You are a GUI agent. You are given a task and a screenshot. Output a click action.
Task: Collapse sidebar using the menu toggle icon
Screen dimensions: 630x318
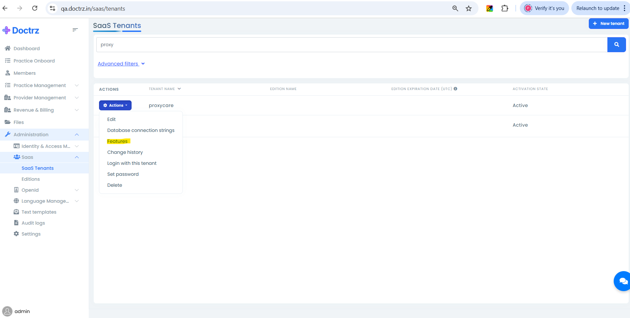tap(75, 30)
